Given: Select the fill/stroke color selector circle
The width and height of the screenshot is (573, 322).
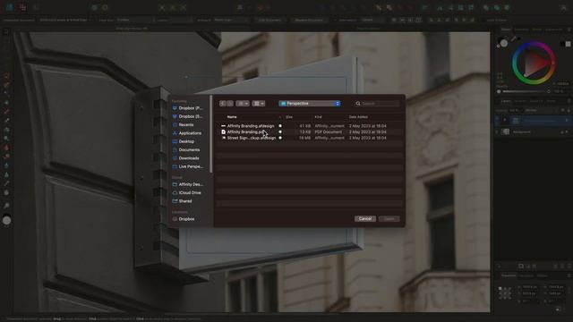Looking at the screenshot, I should pyautogui.click(x=503, y=44).
